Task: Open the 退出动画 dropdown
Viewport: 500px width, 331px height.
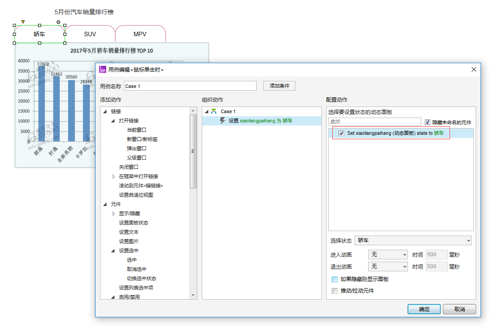Action: click(388, 266)
